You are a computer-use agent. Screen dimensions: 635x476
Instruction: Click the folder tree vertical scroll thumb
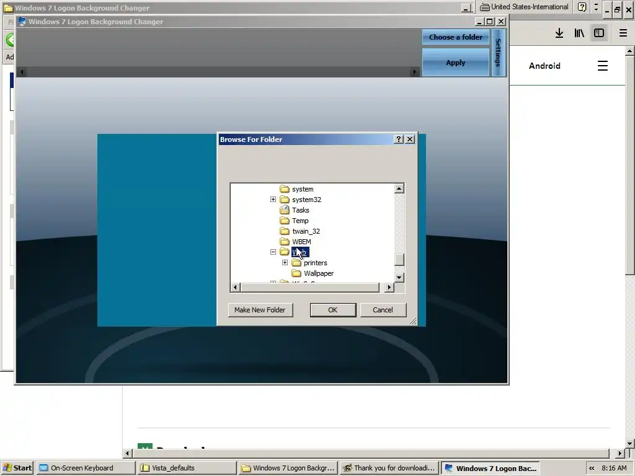coord(399,260)
